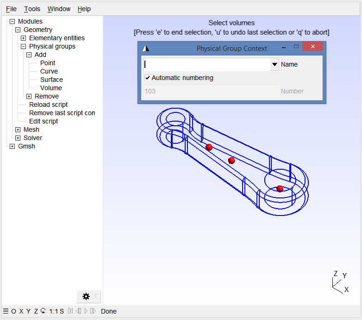
Task: Expand the Mesh node
Action: pos(18,129)
